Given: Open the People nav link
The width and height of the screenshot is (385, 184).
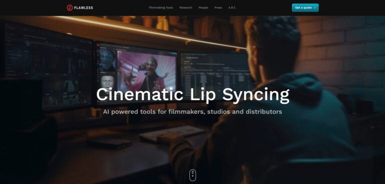Looking at the screenshot, I should tap(204, 8).
